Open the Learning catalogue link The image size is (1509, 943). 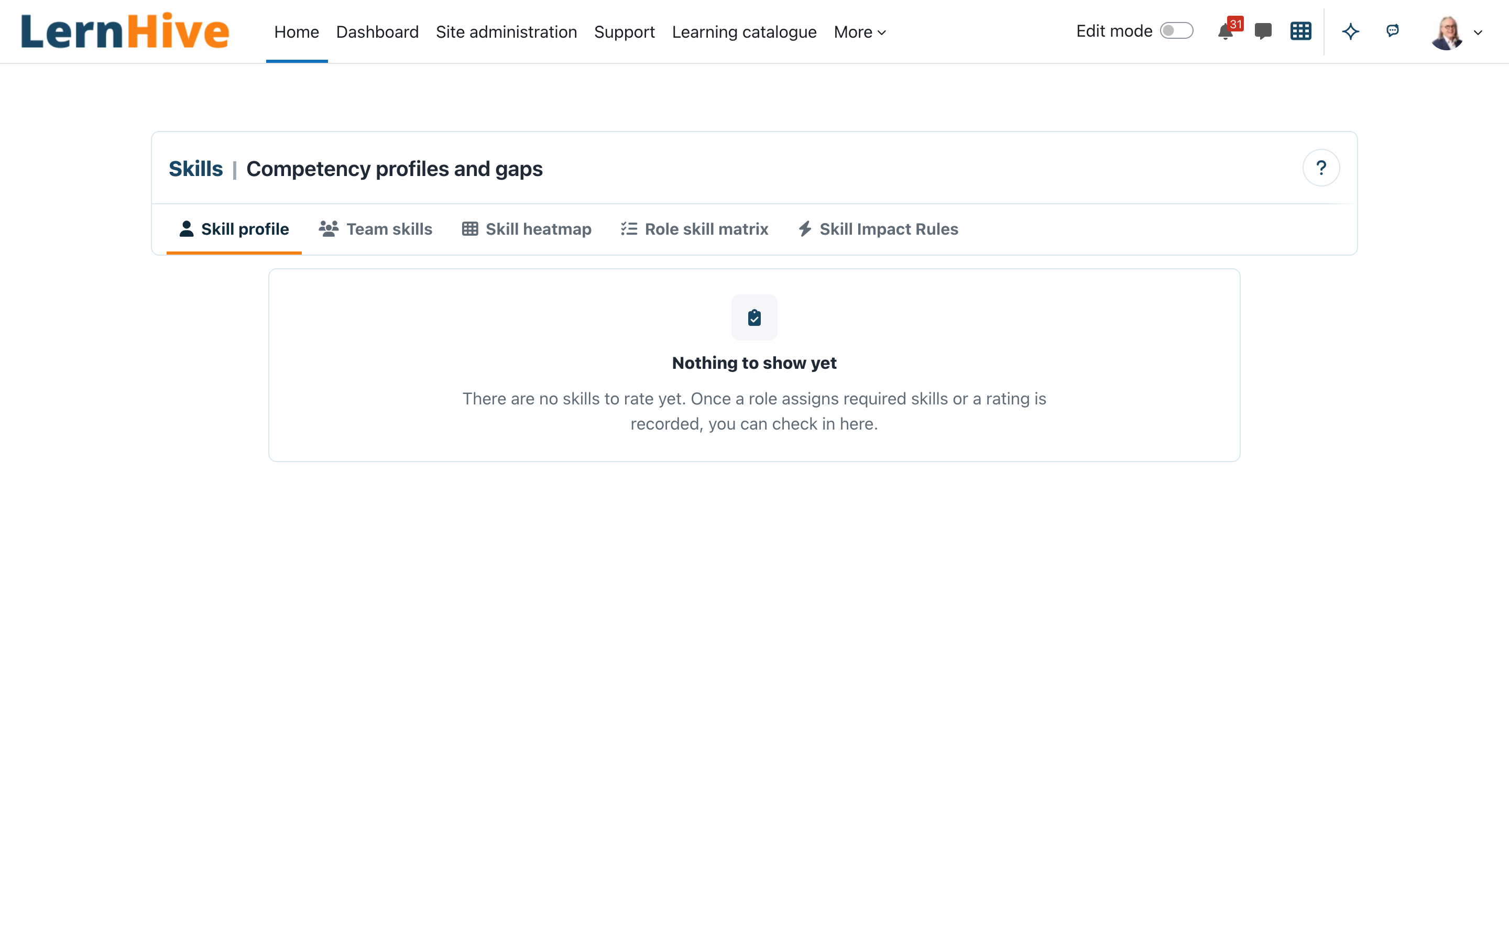(x=744, y=32)
